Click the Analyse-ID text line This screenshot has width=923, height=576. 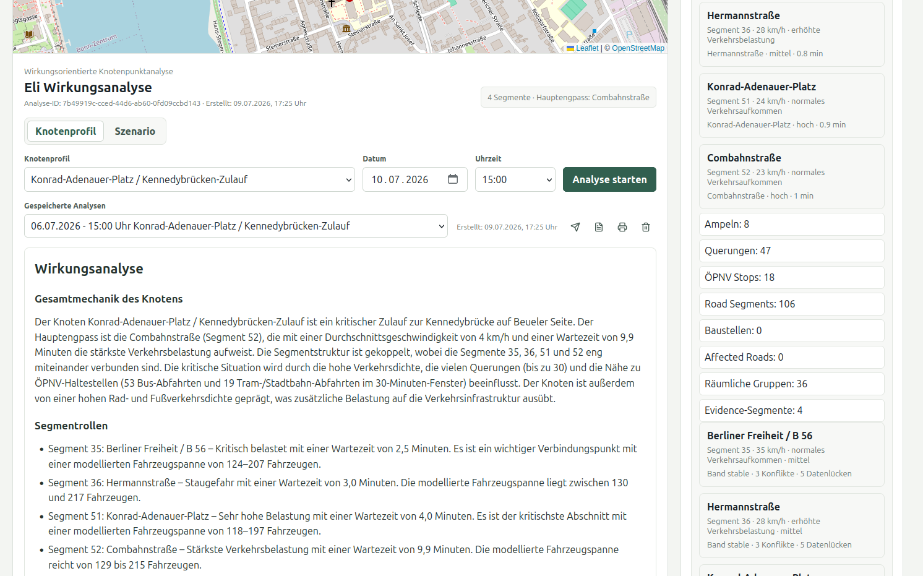(165, 103)
